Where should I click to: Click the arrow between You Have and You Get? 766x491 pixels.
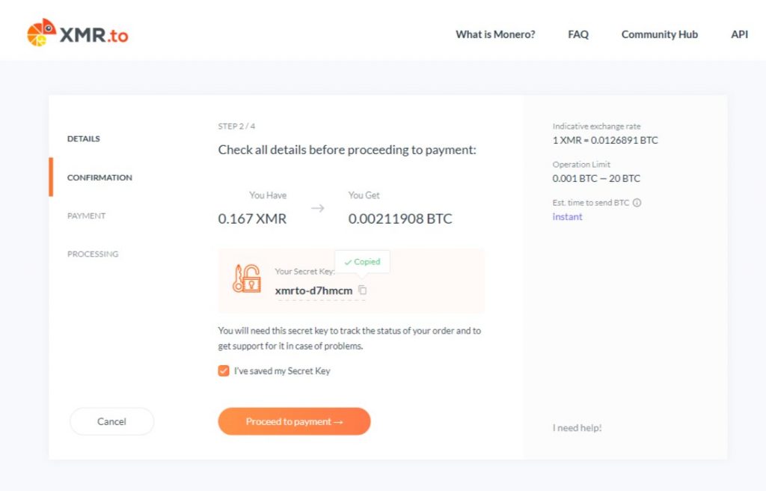(317, 208)
